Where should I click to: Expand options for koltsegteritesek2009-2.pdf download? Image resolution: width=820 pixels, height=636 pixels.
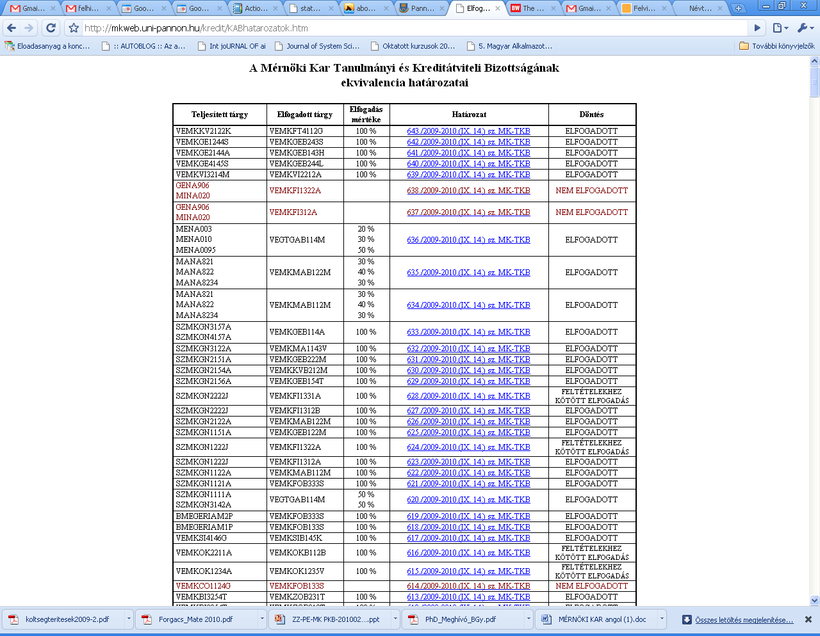(x=129, y=619)
